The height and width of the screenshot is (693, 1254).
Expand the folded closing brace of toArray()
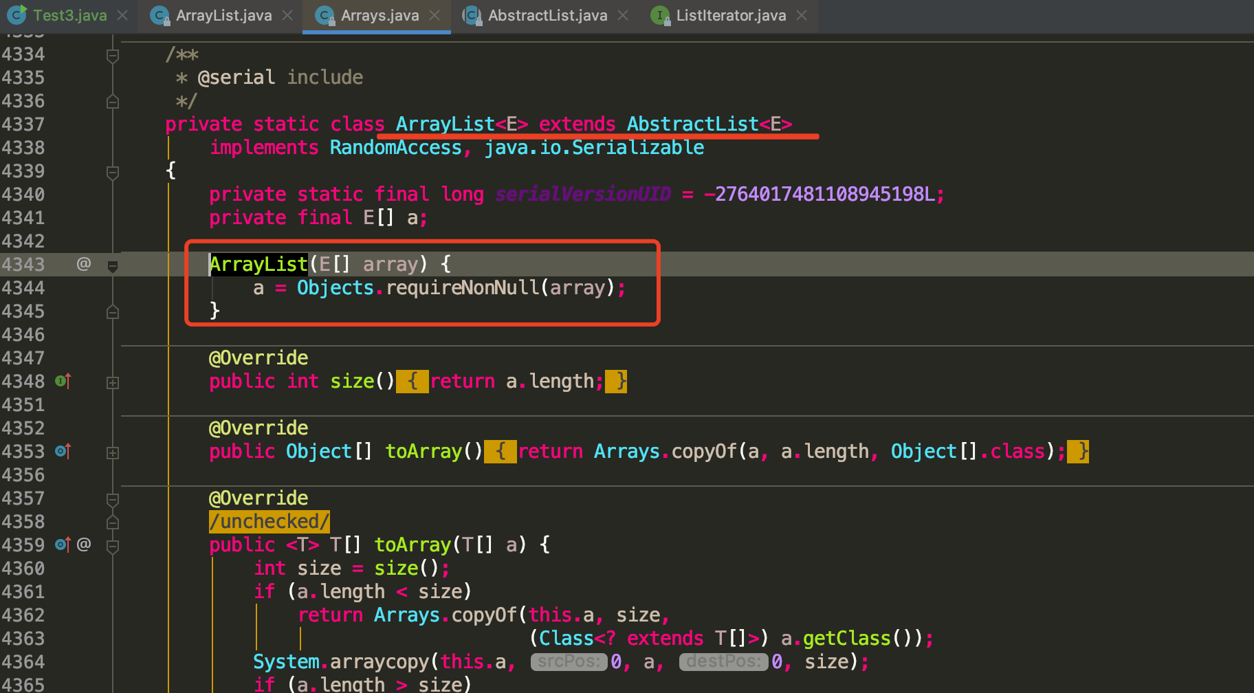point(1078,451)
